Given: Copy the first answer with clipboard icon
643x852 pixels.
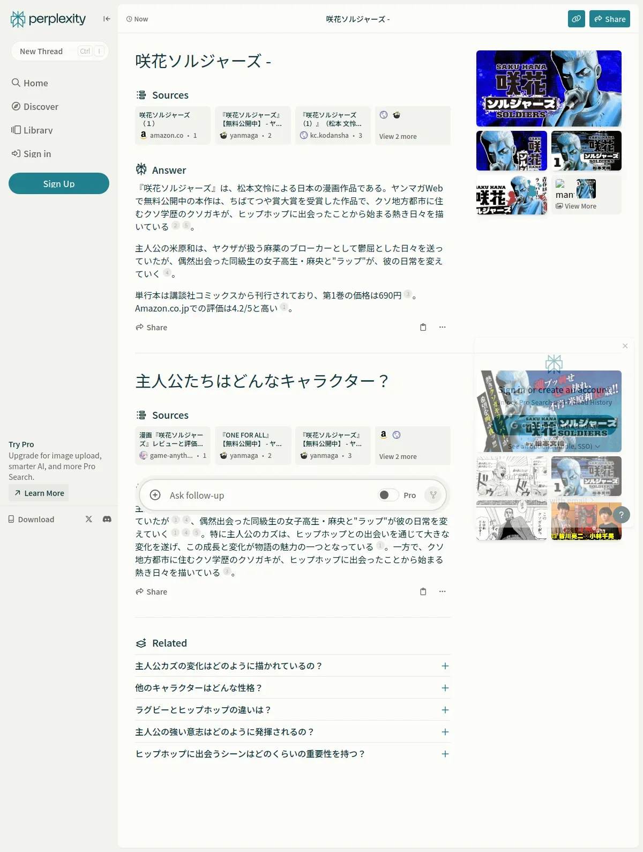Looking at the screenshot, I should click(423, 327).
